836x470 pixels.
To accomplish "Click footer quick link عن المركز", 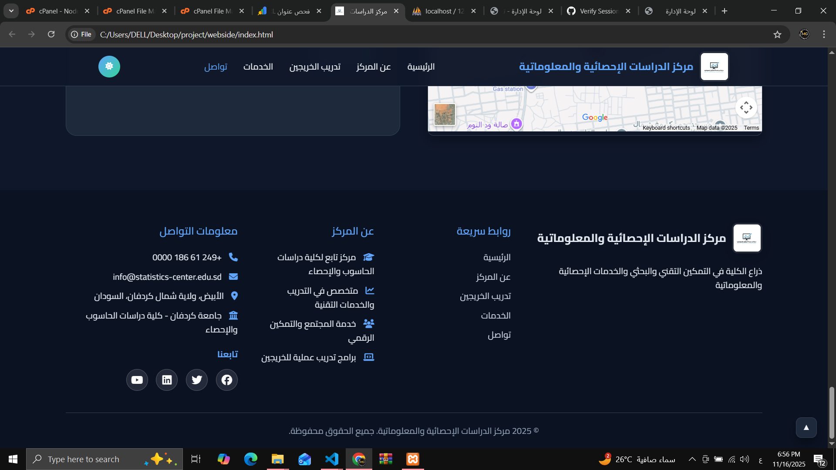I will coord(493,277).
